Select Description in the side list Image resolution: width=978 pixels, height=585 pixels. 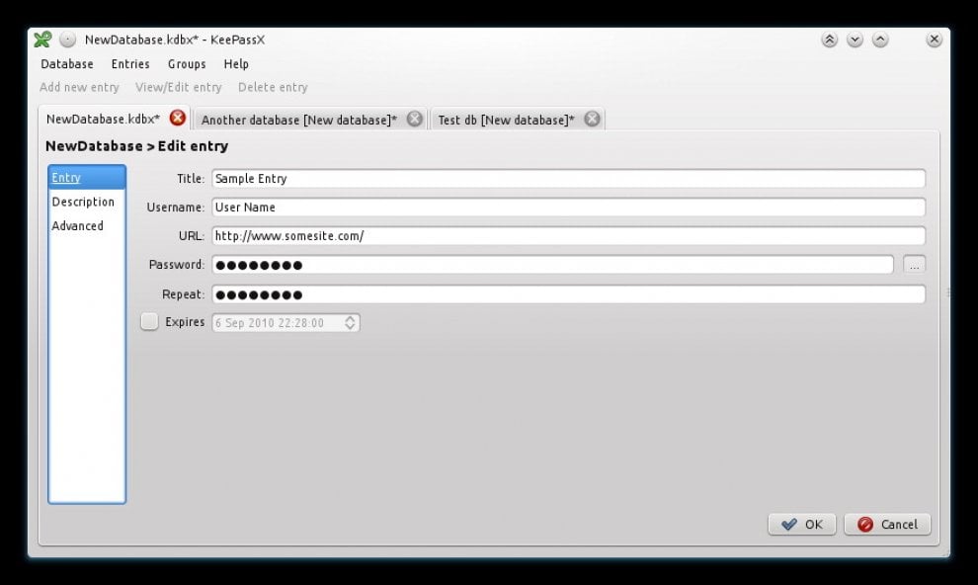coord(87,202)
